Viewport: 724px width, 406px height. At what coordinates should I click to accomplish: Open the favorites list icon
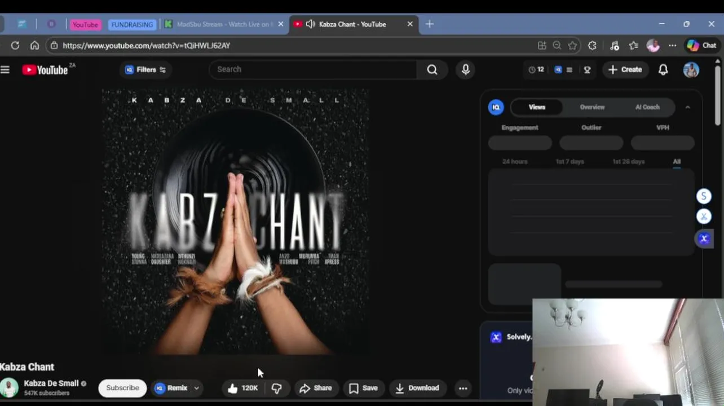click(634, 45)
